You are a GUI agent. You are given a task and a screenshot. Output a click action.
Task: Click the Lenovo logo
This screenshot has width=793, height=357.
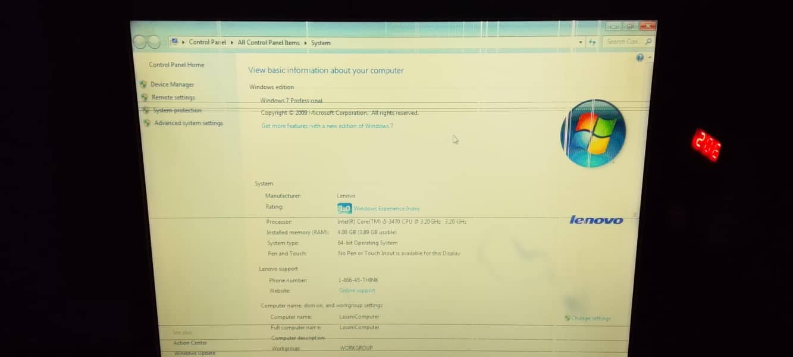click(x=596, y=220)
